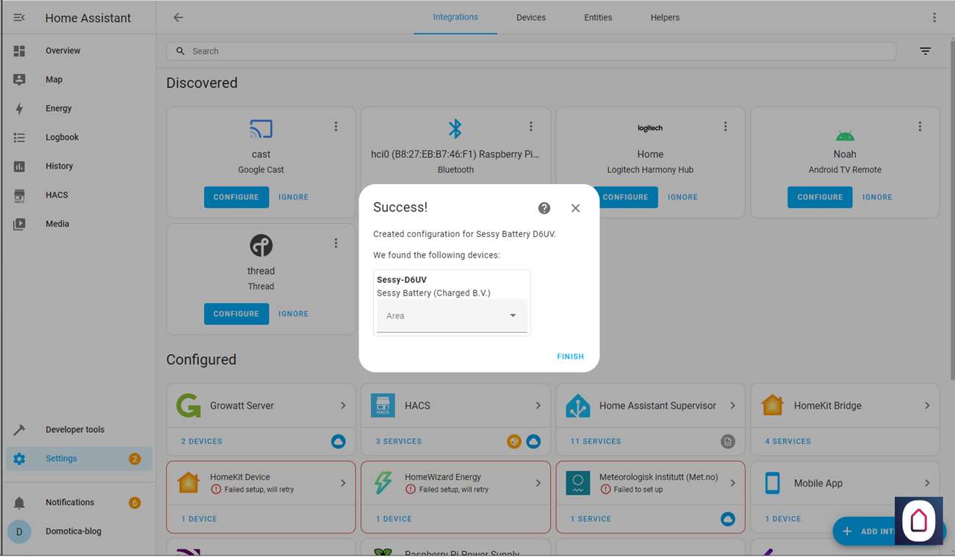Open Developer tools in sidebar

click(x=74, y=430)
